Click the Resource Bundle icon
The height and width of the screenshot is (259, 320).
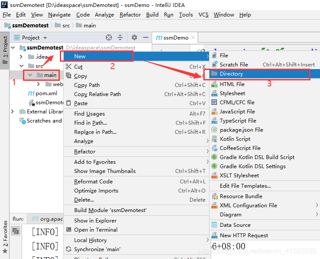tap(215, 196)
